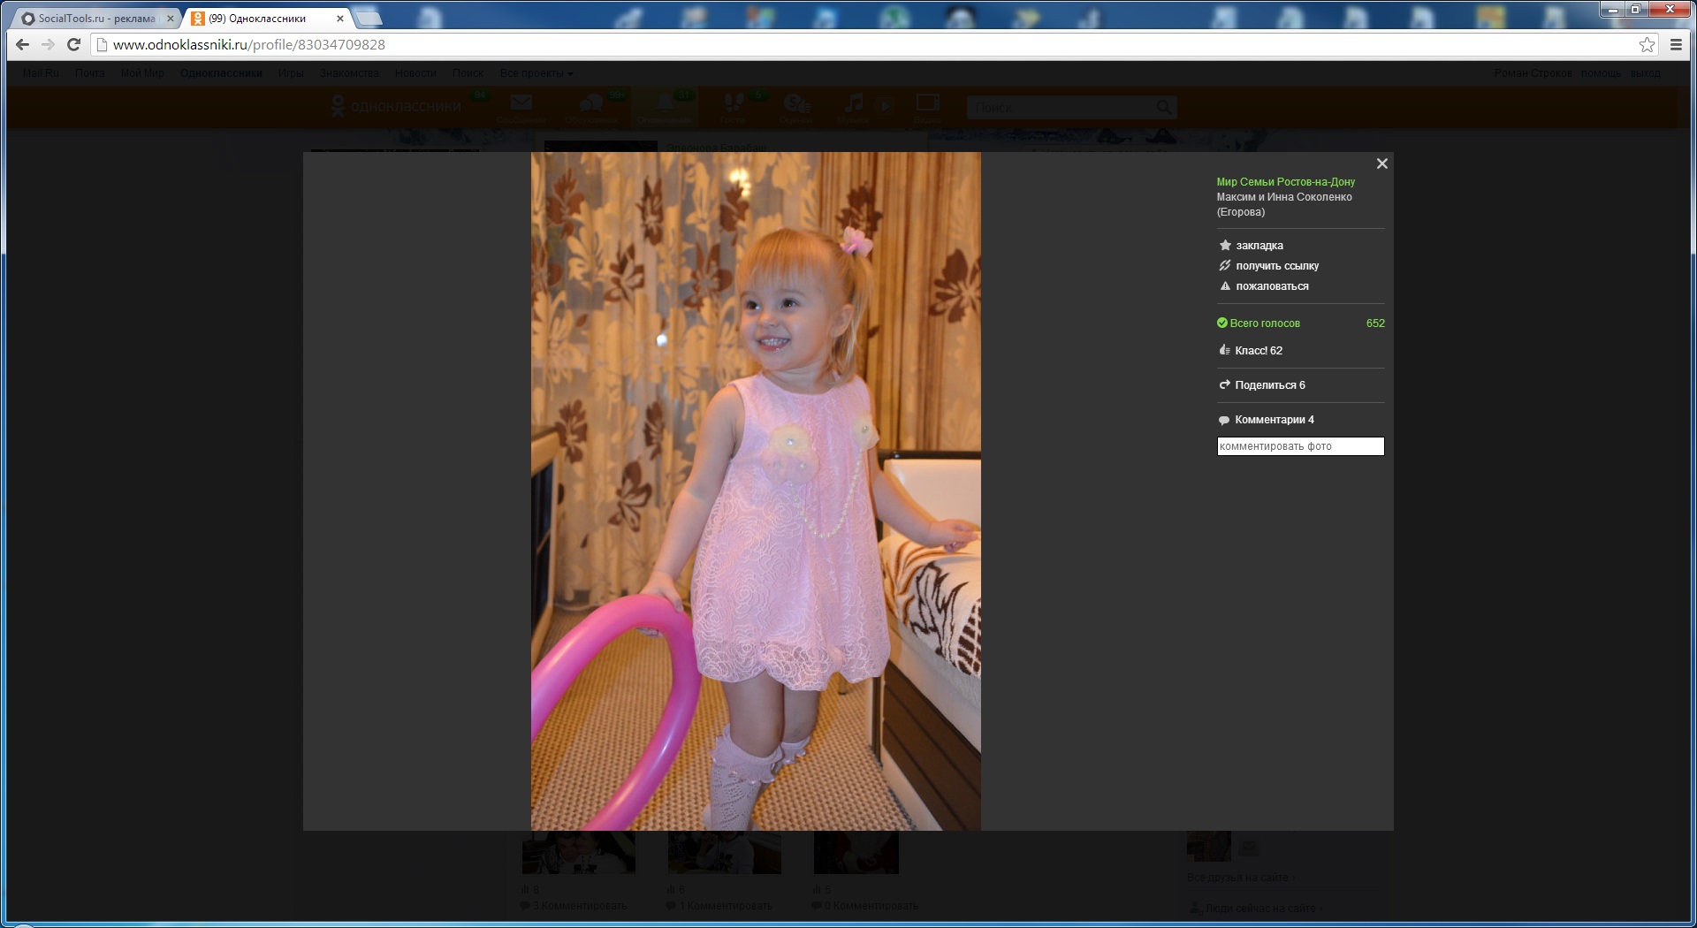Click the 1 Комментировать link below photos

[725, 906]
